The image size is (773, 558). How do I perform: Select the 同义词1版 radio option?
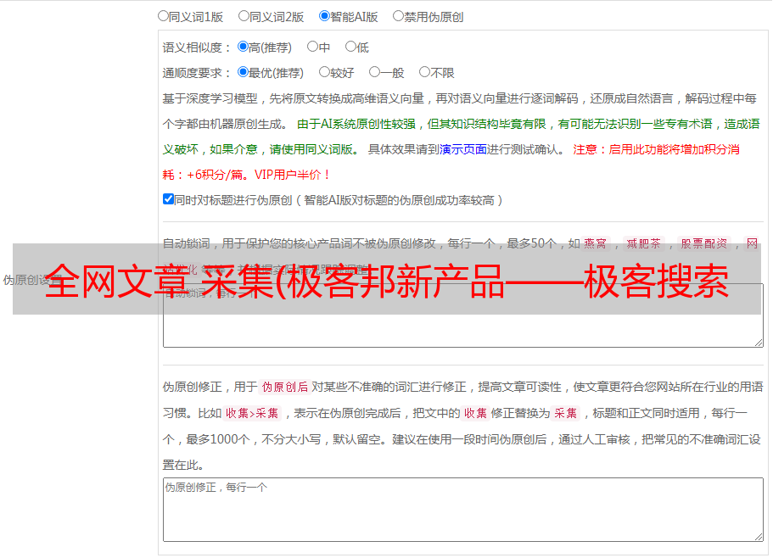163,16
